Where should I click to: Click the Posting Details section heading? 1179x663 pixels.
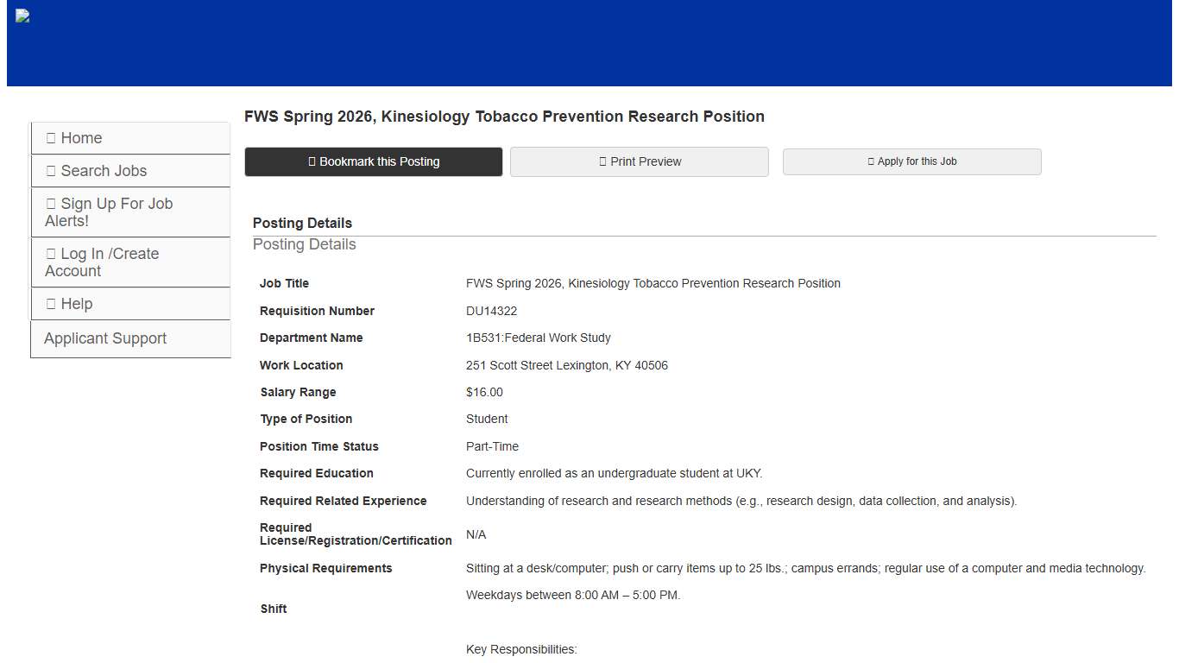[x=302, y=223]
